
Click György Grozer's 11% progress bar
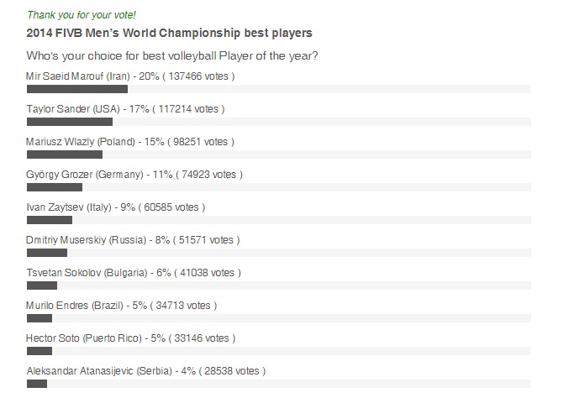55,187
